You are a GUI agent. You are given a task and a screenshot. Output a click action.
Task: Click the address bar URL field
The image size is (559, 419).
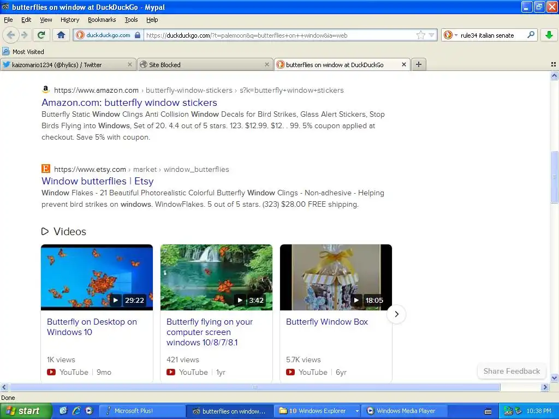pyautogui.click(x=280, y=35)
